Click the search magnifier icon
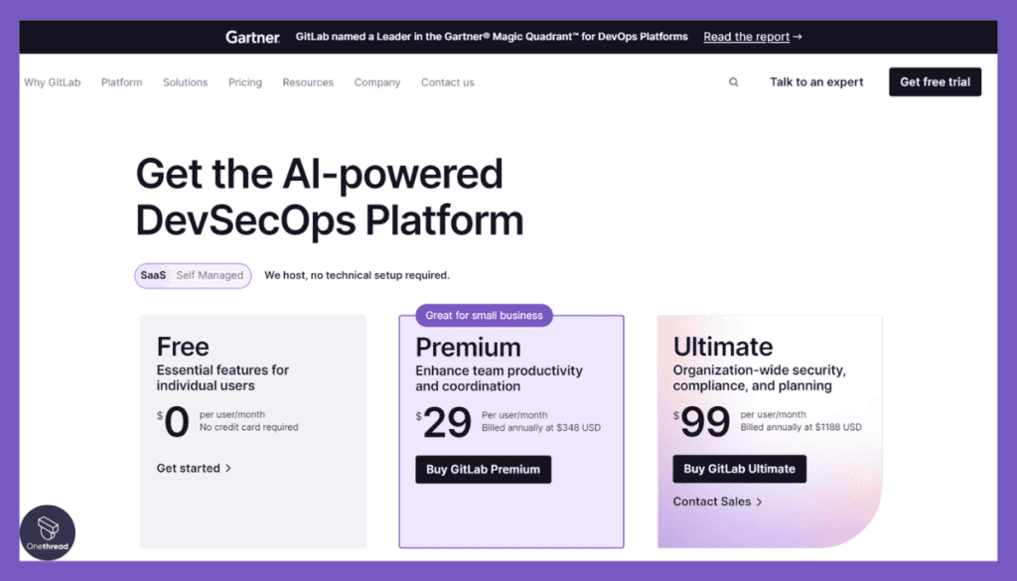This screenshot has width=1017, height=581. coord(734,82)
